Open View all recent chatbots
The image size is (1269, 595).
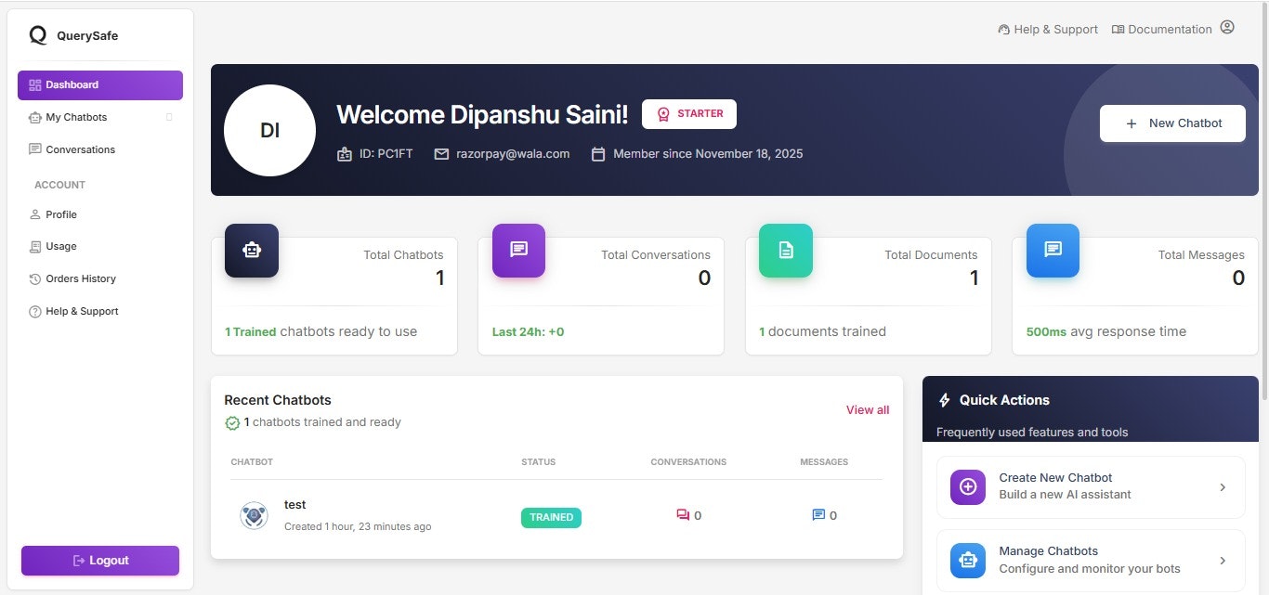coord(867,409)
